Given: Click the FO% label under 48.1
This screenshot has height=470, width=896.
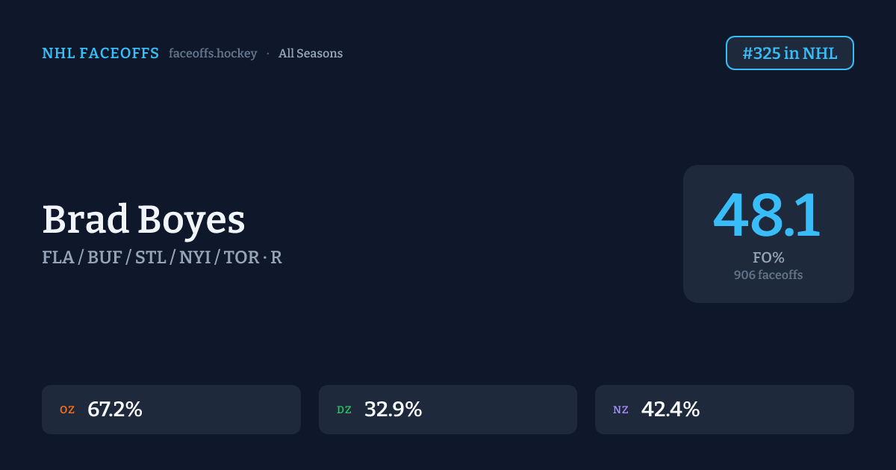Looking at the screenshot, I should pos(768,258).
